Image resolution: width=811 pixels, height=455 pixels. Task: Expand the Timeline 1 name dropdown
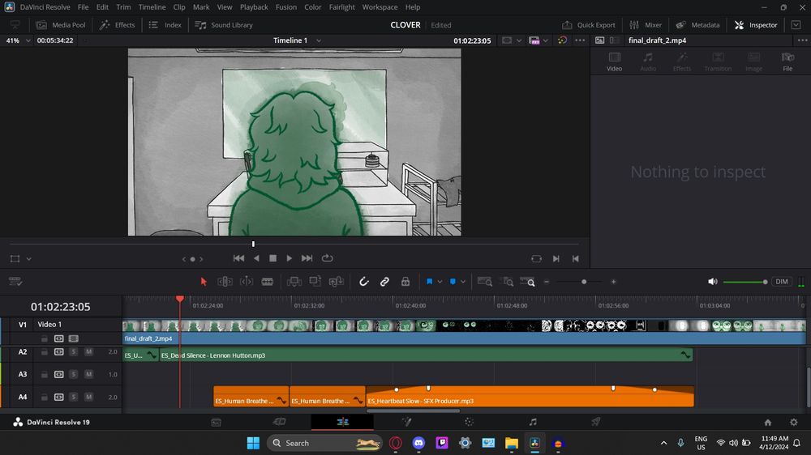tap(318, 40)
